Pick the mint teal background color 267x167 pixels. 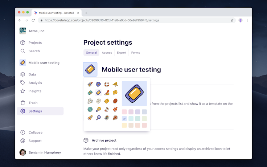click(137, 119)
